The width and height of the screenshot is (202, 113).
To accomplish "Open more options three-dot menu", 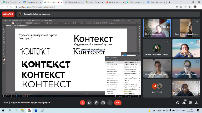I will (x=110, y=103).
